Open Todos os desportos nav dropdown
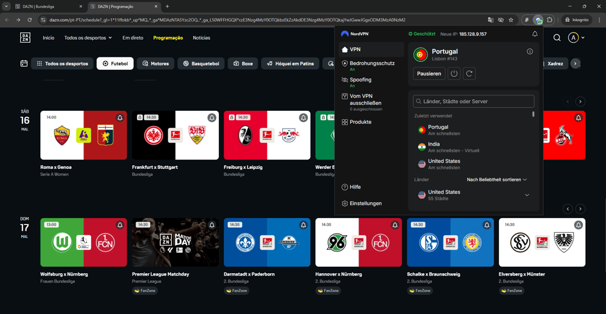This screenshot has width=606, height=314. point(88,38)
